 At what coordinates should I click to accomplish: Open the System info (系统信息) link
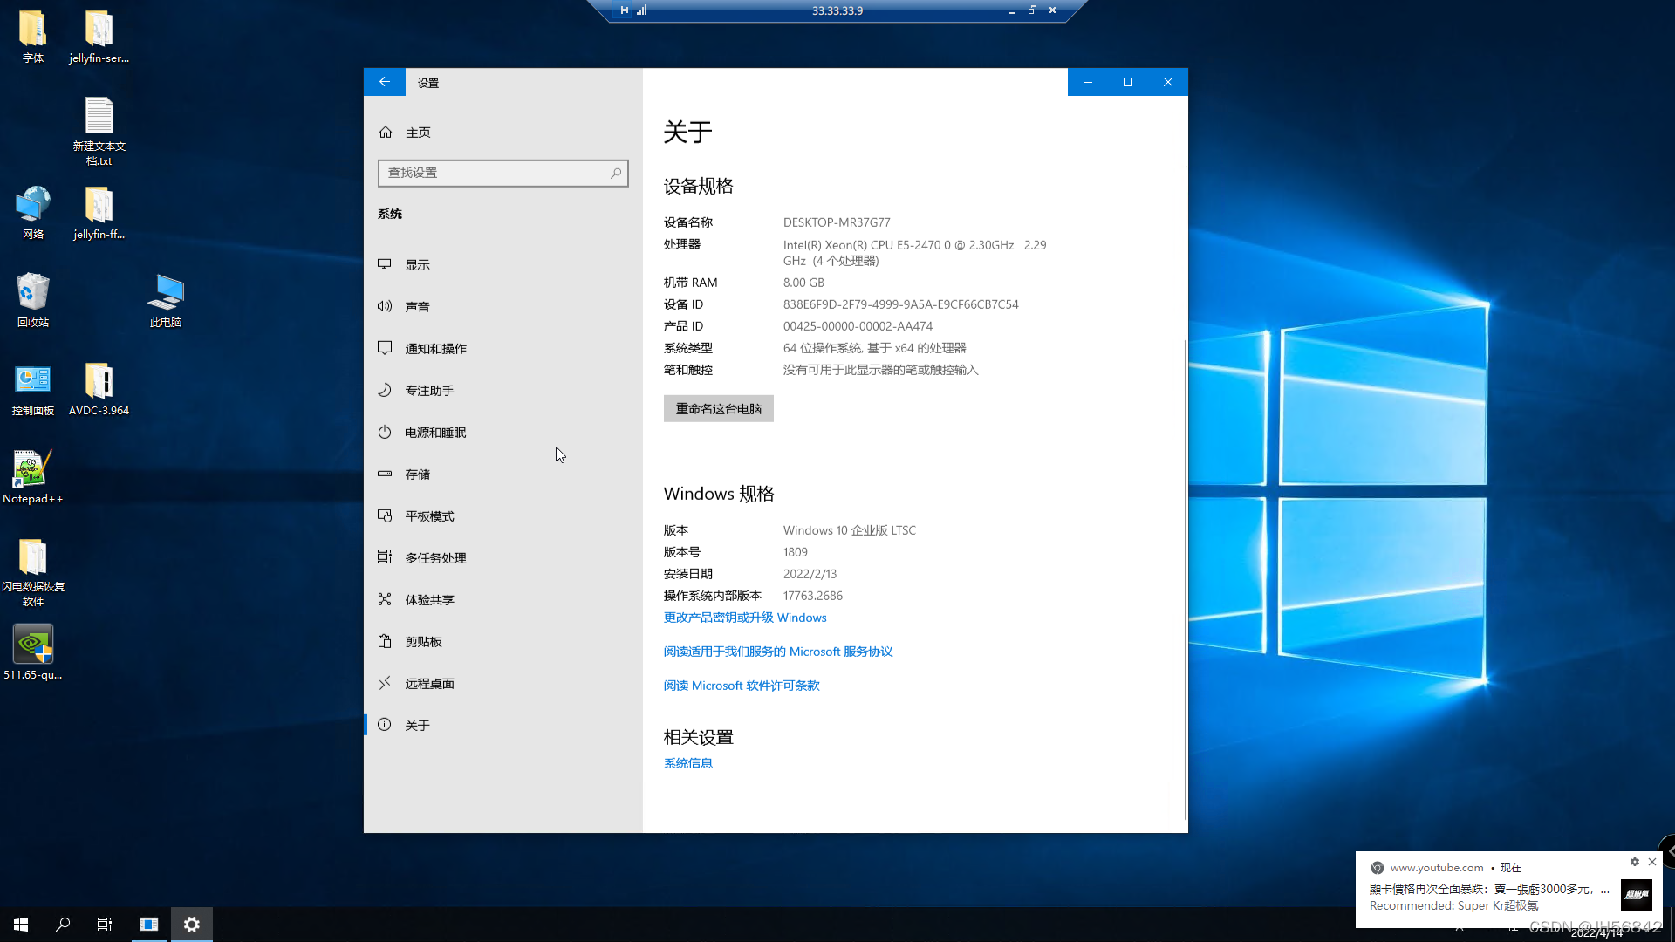687,763
